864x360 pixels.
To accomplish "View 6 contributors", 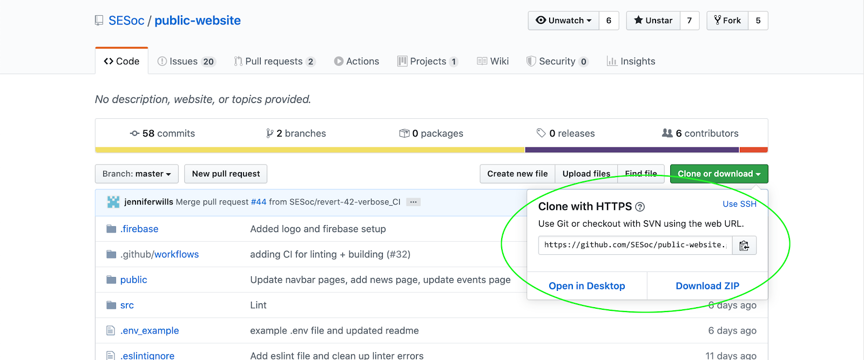I will 700,133.
